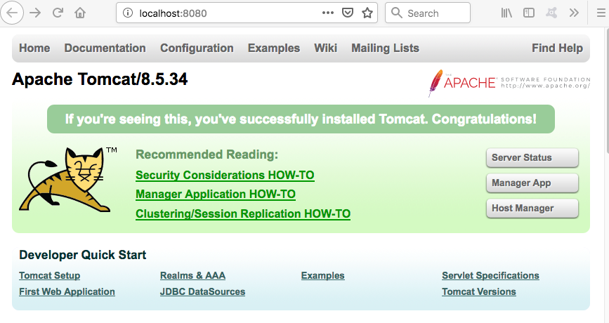Click the search magnifier icon
The image size is (609, 323).
pos(396,13)
